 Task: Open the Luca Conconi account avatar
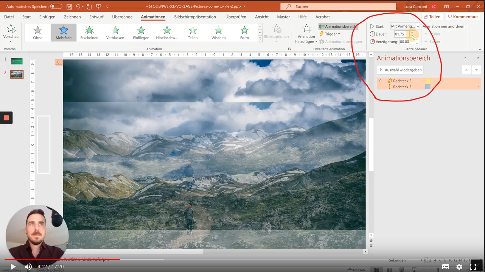pyautogui.click(x=434, y=6)
